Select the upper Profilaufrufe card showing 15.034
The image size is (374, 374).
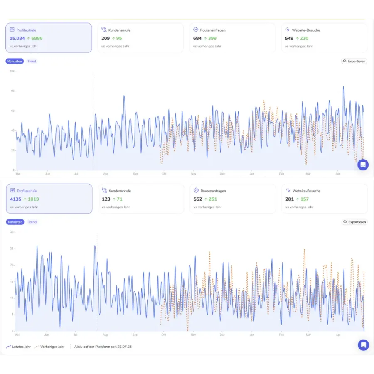49,38
